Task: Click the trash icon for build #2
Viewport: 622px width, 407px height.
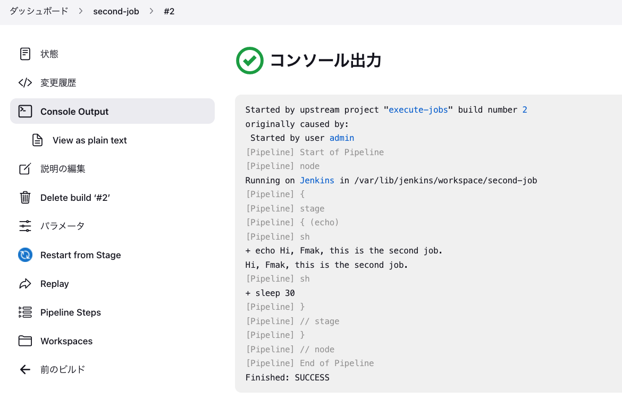Action: click(x=25, y=198)
